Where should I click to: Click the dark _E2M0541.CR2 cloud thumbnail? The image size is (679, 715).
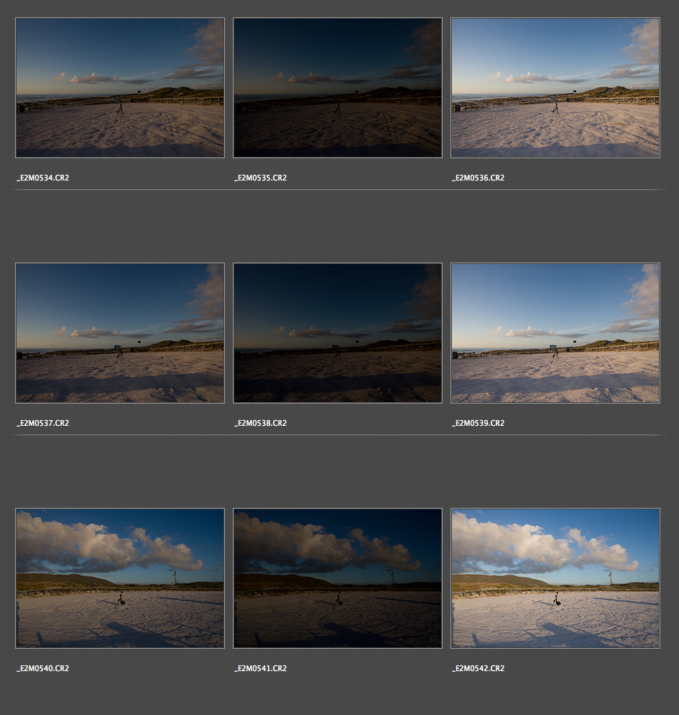coord(337,578)
